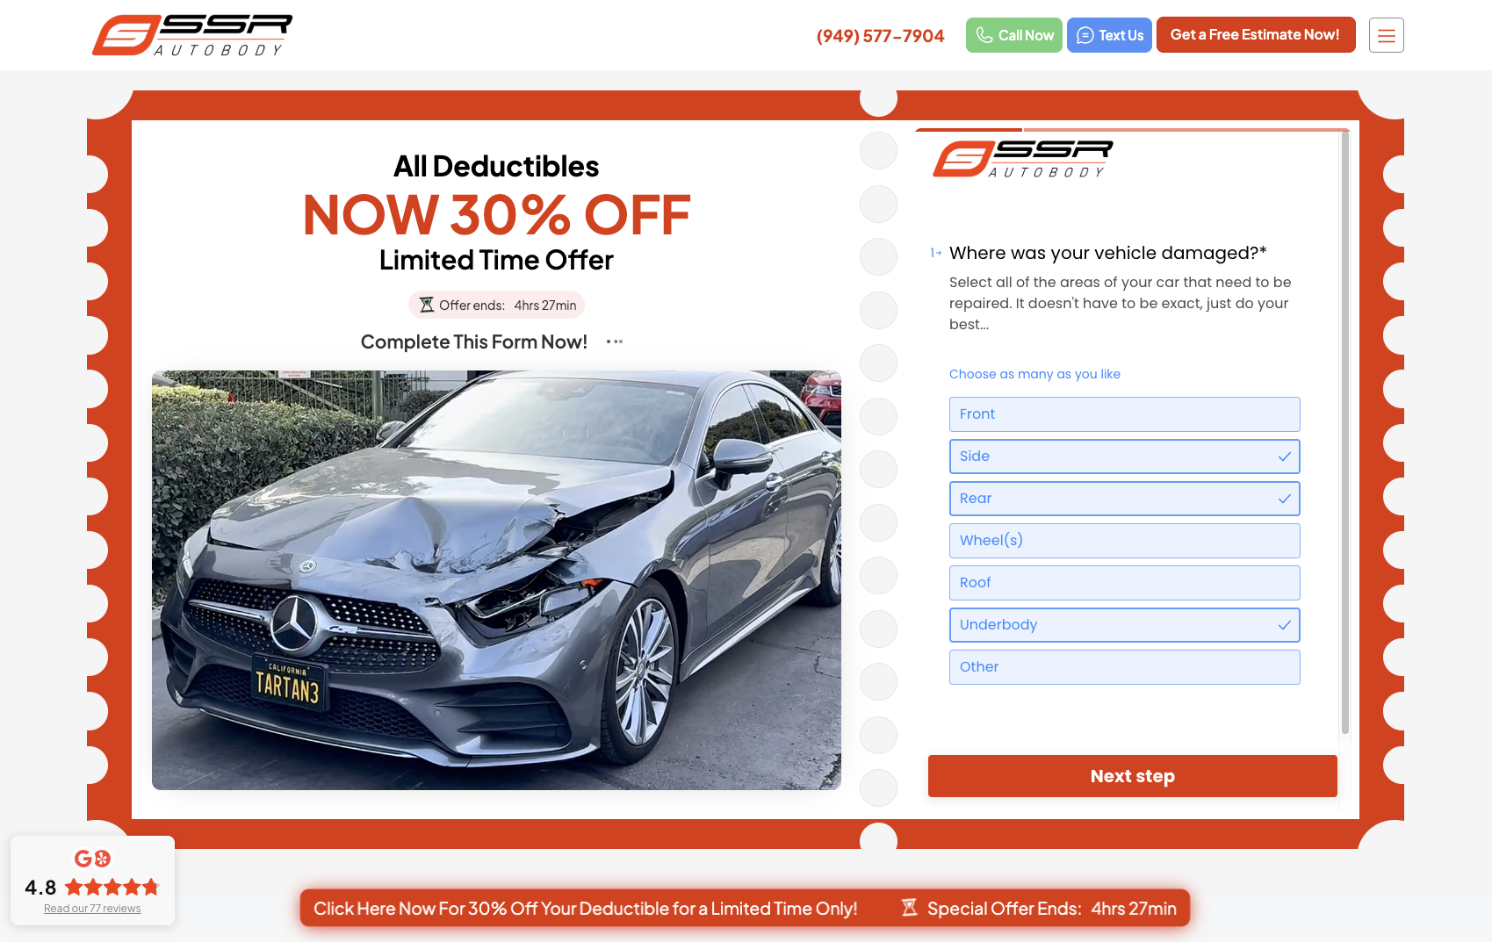
Task: Click the SSR Autobody header logo
Action: point(192,35)
